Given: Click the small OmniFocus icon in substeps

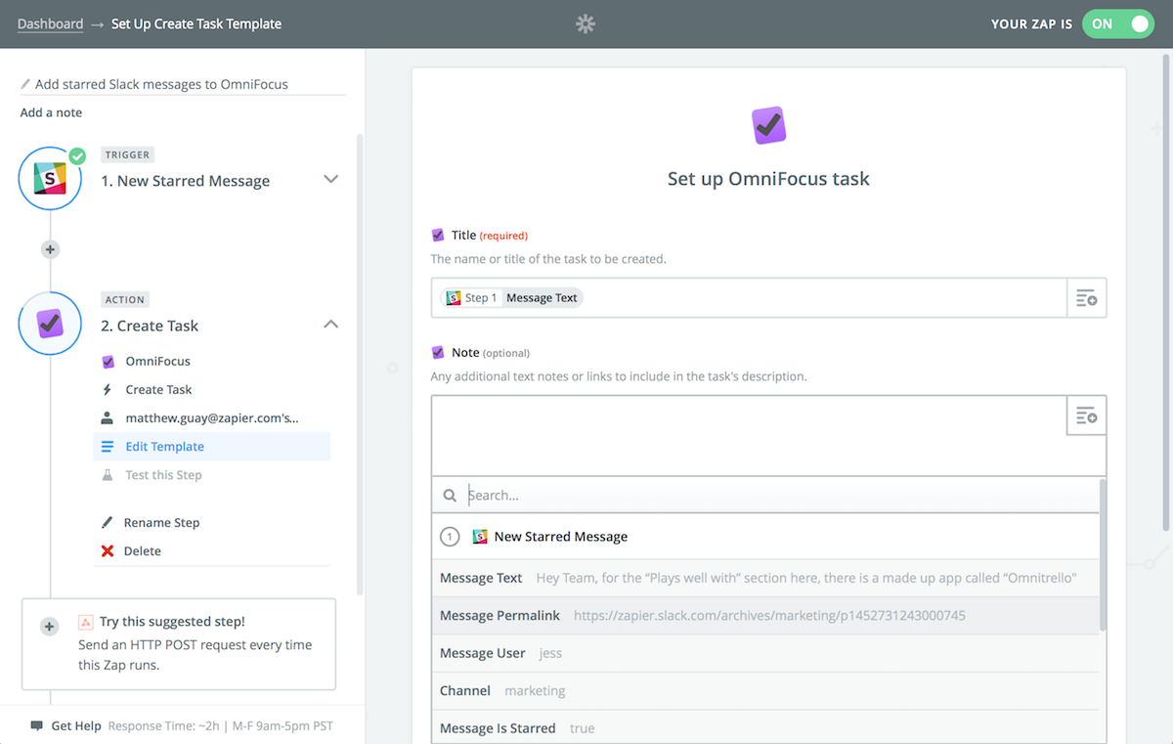Looking at the screenshot, I should point(108,361).
